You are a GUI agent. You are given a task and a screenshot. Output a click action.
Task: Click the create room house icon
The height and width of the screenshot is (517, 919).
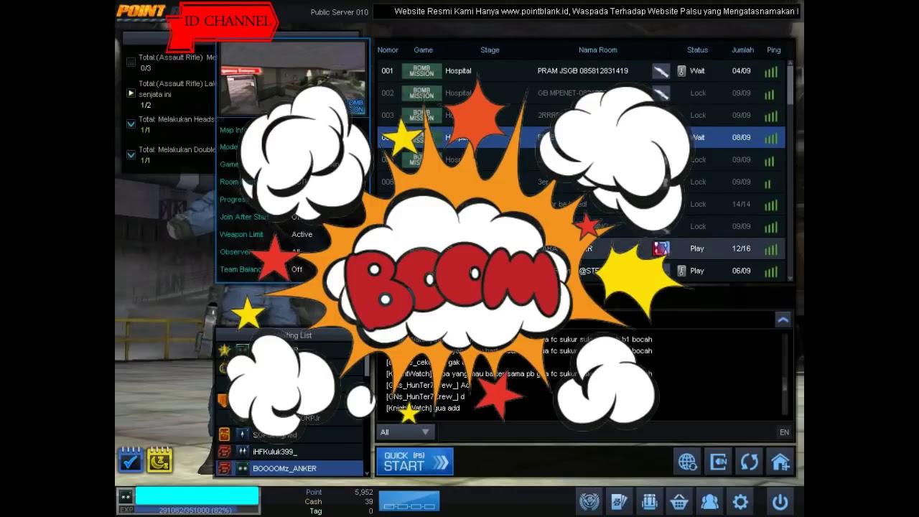point(780,462)
